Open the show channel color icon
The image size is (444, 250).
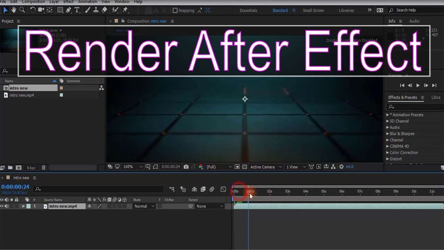200,167
